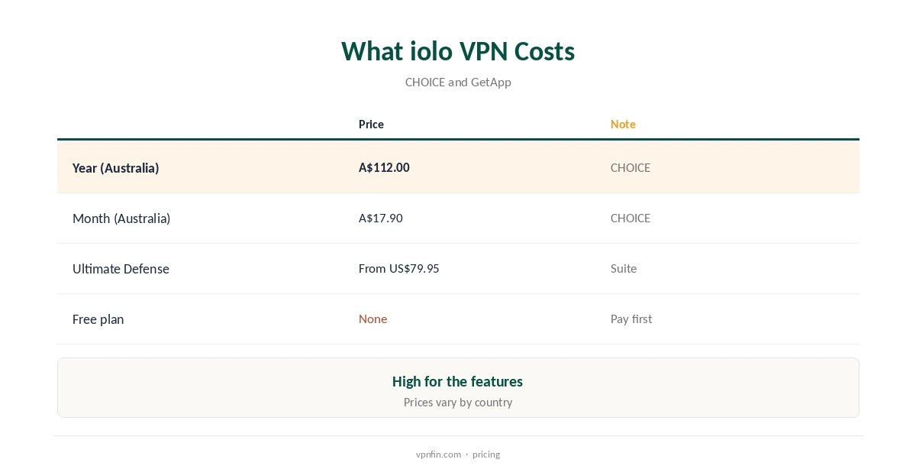This screenshot has height=469, width=916.
Task: Click the 'Suite' note cell
Action: [x=624, y=268]
